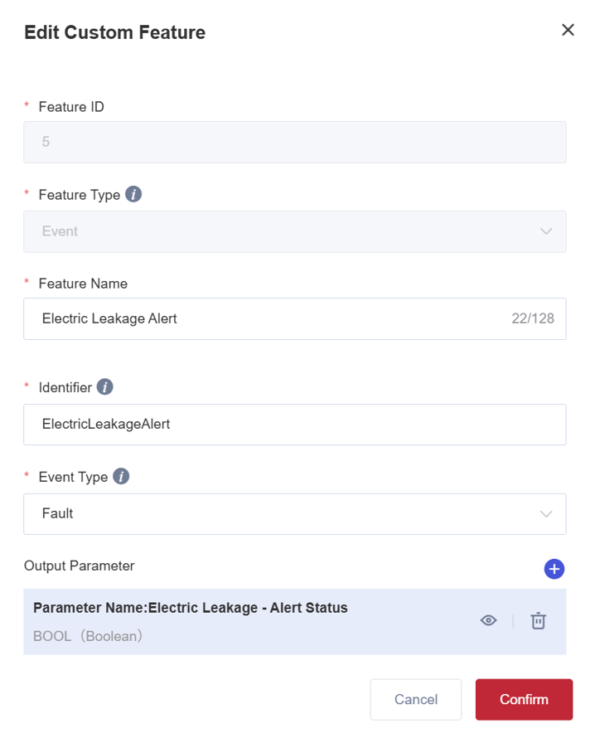Select the Electric Leakage - Alert Status row
The width and height of the screenshot is (590, 743).
coord(249,622)
